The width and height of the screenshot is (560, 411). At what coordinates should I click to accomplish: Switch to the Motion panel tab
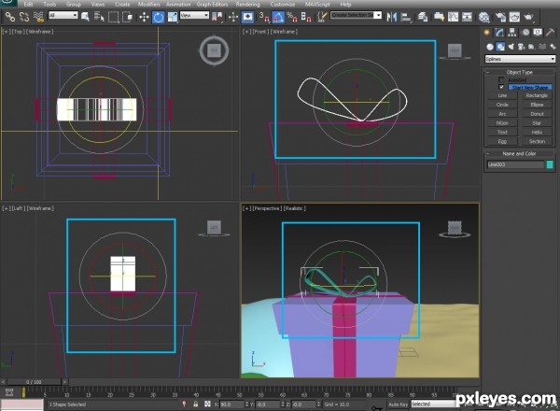pos(525,33)
